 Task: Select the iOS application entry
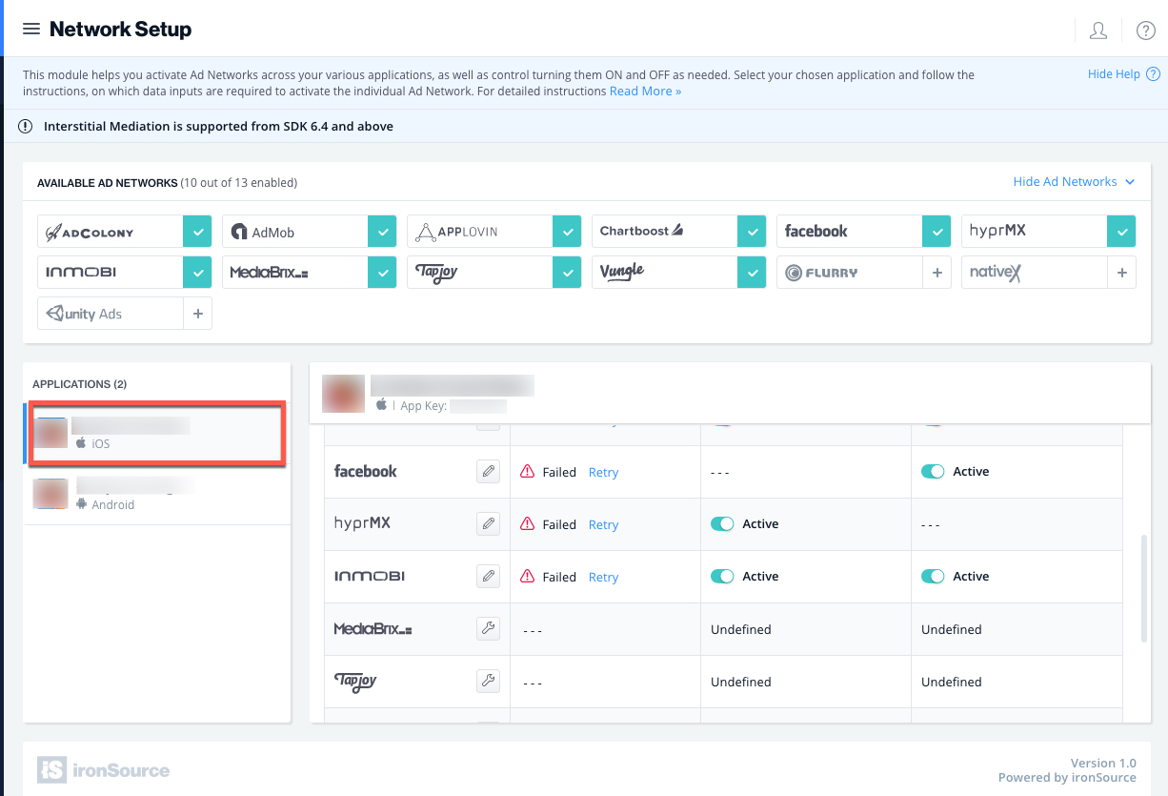(156, 434)
